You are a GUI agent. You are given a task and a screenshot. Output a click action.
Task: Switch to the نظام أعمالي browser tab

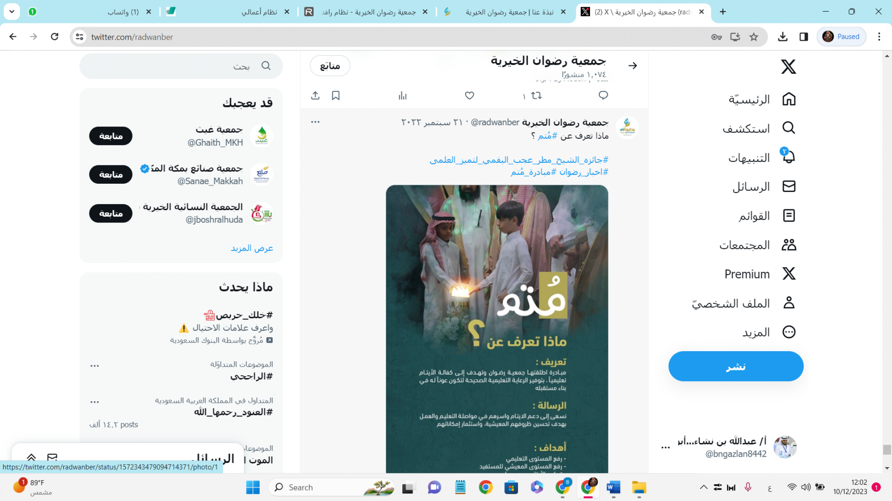259,12
